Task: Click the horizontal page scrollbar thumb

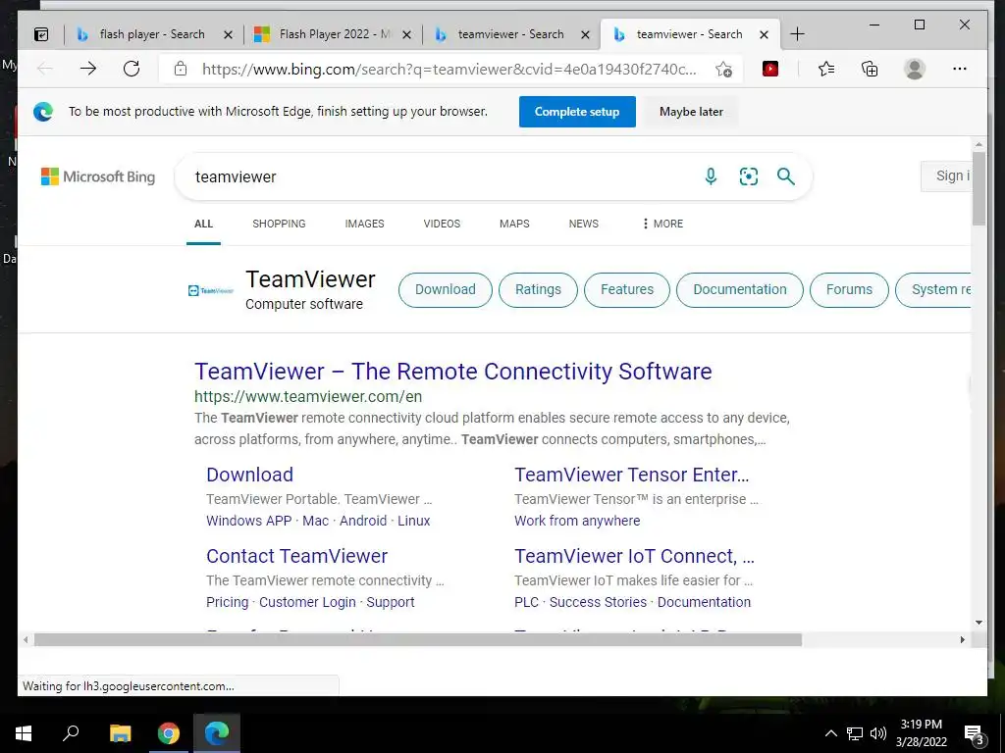Action: pos(418,639)
